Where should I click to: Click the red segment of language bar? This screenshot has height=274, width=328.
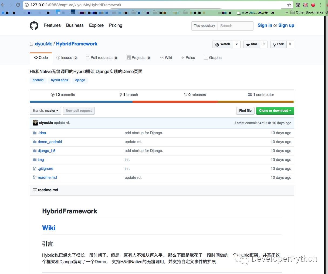coord(175,102)
